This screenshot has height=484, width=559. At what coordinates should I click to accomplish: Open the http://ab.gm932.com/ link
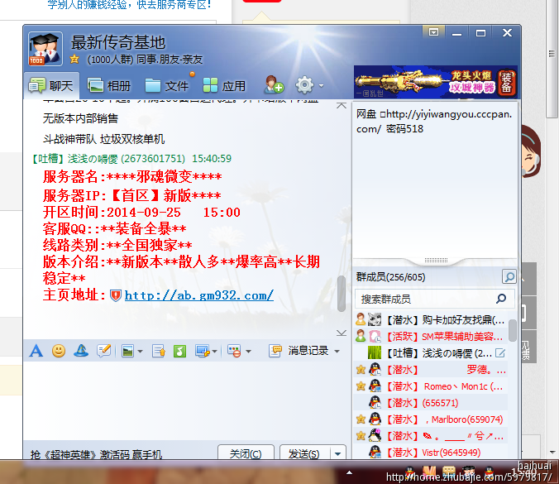pos(199,295)
